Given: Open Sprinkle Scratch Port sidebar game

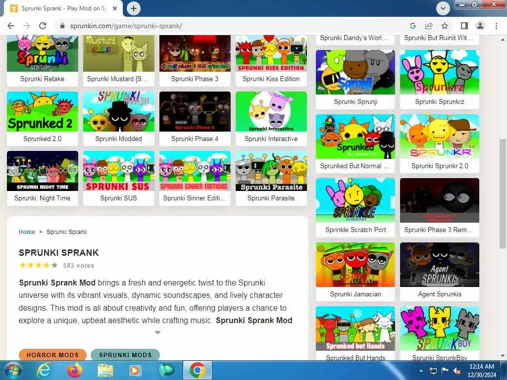Looking at the screenshot, I should [x=355, y=207].
